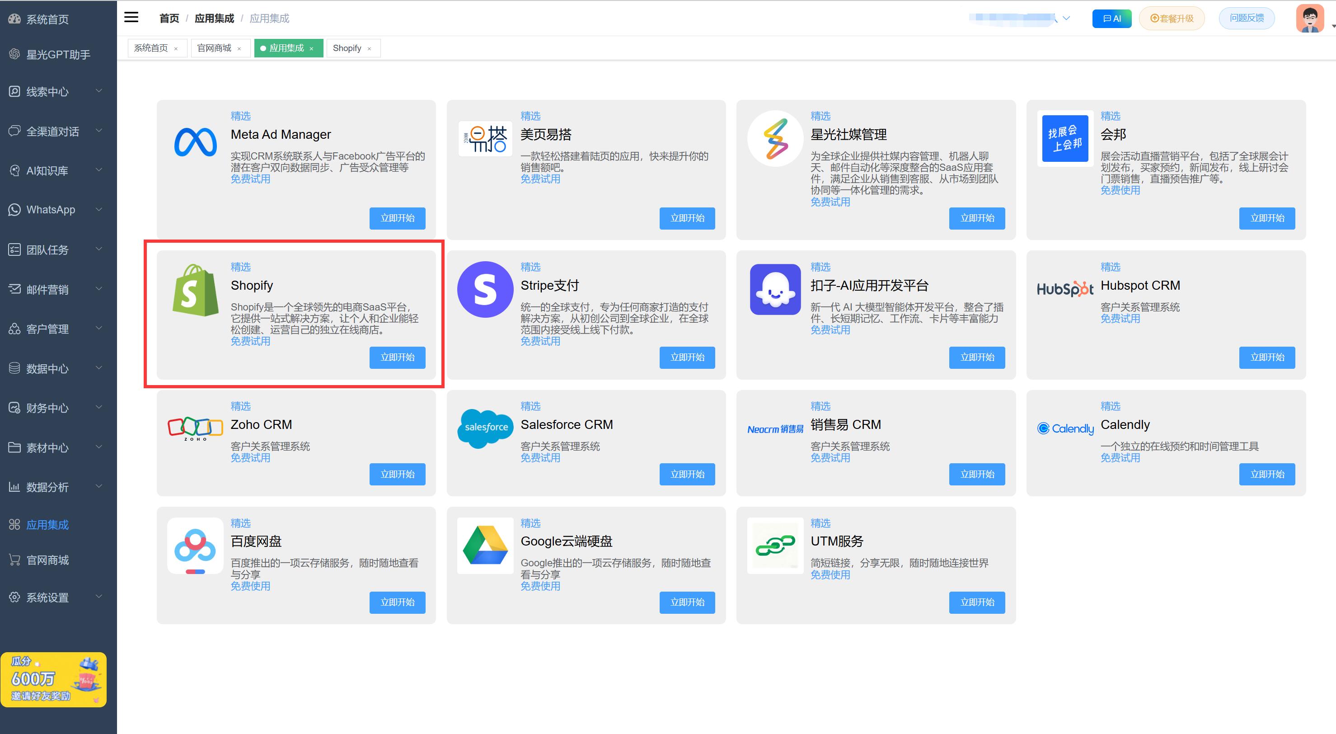
Task: Click 立即开始 on the Shopify card
Action: (397, 358)
